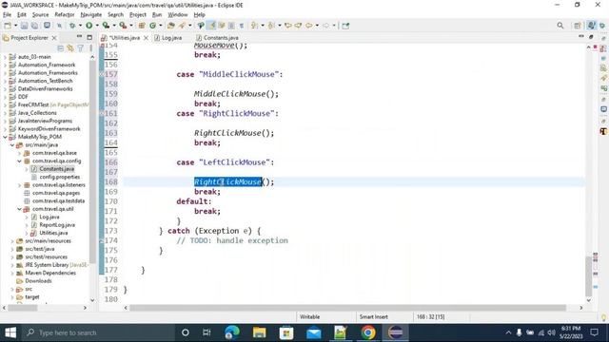The height and width of the screenshot is (342, 609).
Task: Click the New file toolbar icon
Action: pos(8,26)
